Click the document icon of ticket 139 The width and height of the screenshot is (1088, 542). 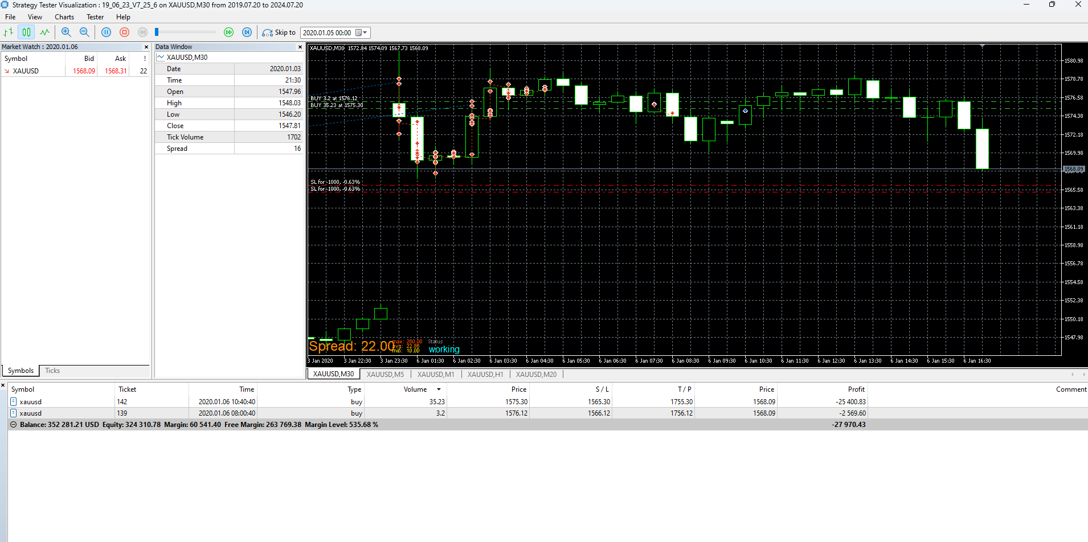14,413
